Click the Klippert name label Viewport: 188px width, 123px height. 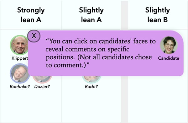pos(20,58)
